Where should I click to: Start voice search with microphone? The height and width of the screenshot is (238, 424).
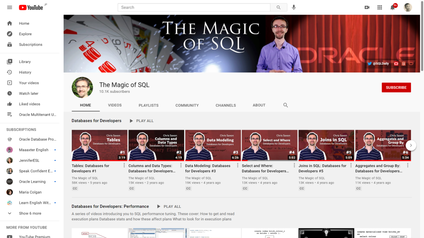pos(294,7)
